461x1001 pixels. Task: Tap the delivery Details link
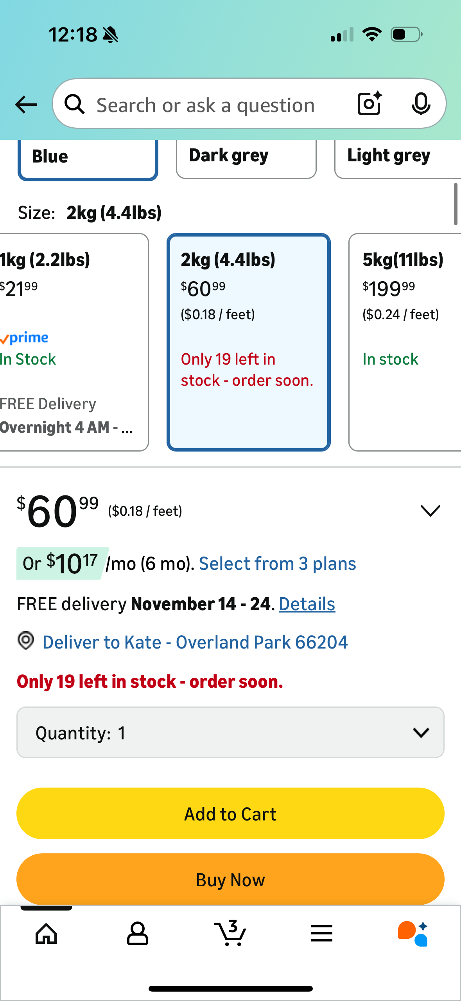coord(307,604)
